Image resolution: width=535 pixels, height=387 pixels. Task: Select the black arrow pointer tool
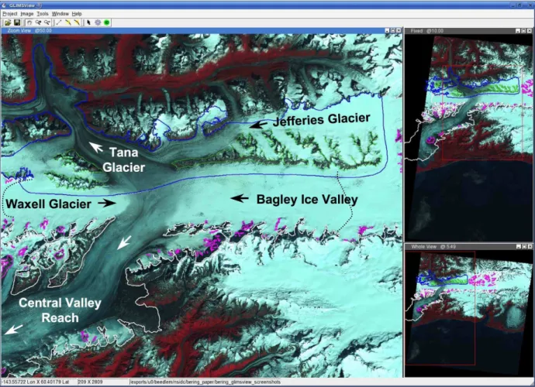[88, 22]
